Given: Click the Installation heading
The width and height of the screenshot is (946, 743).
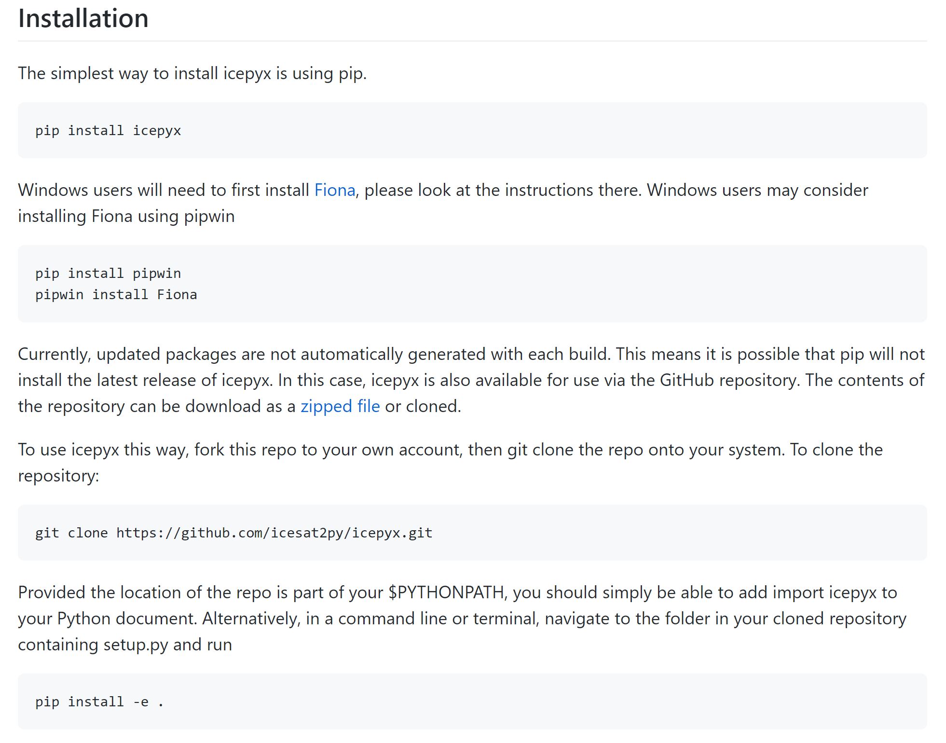Looking at the screenshot, I should click(x=83, y=18).
